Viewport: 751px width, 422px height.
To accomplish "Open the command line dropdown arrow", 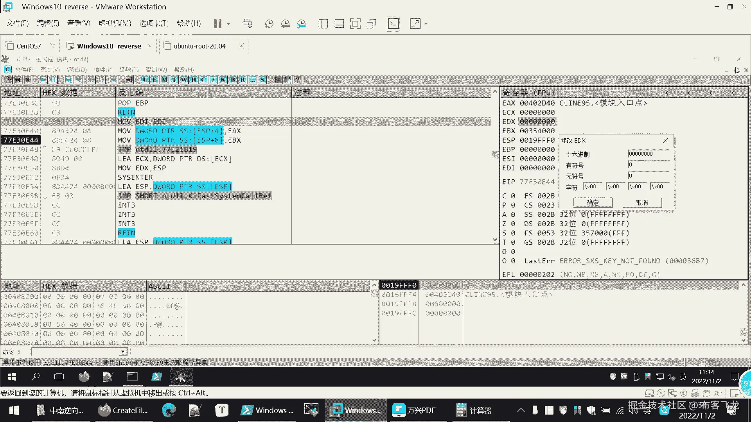I will pos(123,352).
